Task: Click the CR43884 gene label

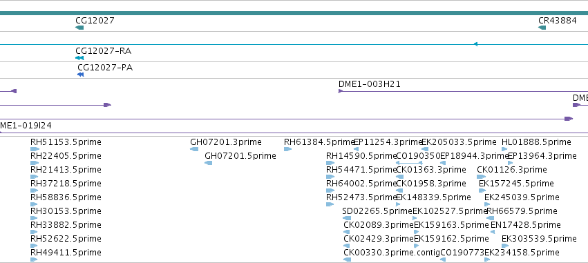Action: pos(557,21)
